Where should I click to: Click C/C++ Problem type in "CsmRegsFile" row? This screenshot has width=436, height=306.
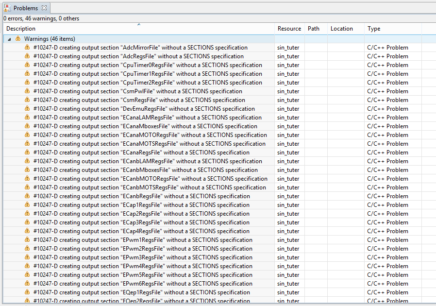387,100
